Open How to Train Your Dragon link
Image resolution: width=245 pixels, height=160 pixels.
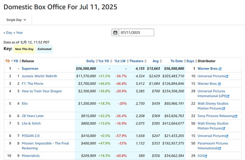42,91
